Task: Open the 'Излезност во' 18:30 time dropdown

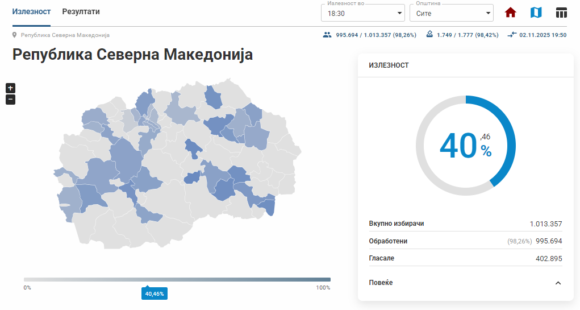Action: point(362,13)
